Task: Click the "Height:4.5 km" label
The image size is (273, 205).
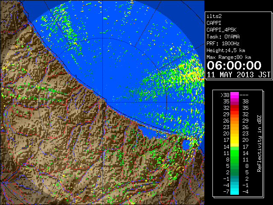Action: 226,50
